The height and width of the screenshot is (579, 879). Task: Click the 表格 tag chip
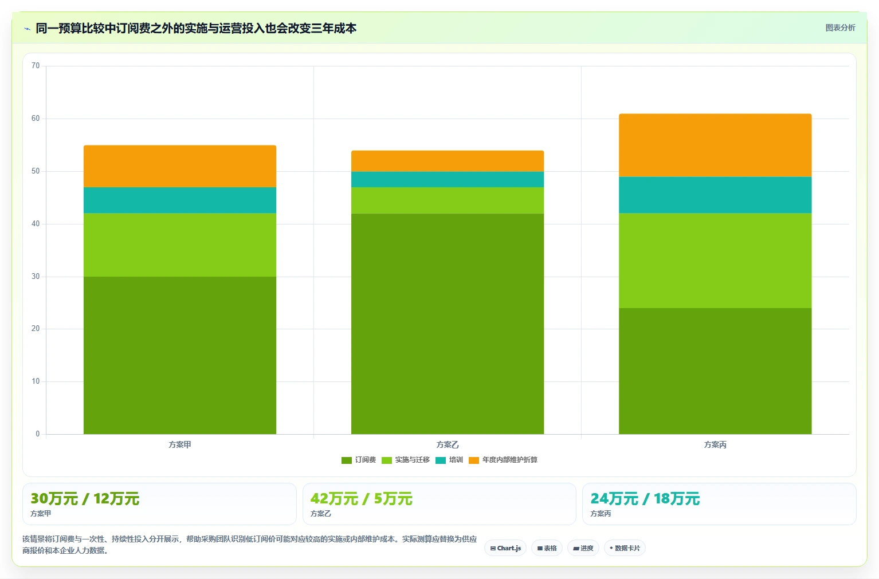pos(547,548)
